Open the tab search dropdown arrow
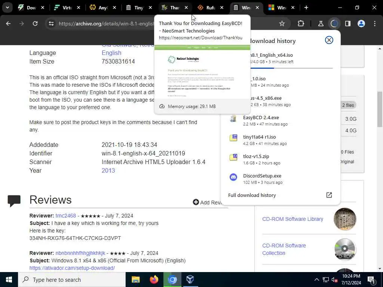 coord(7,7)
